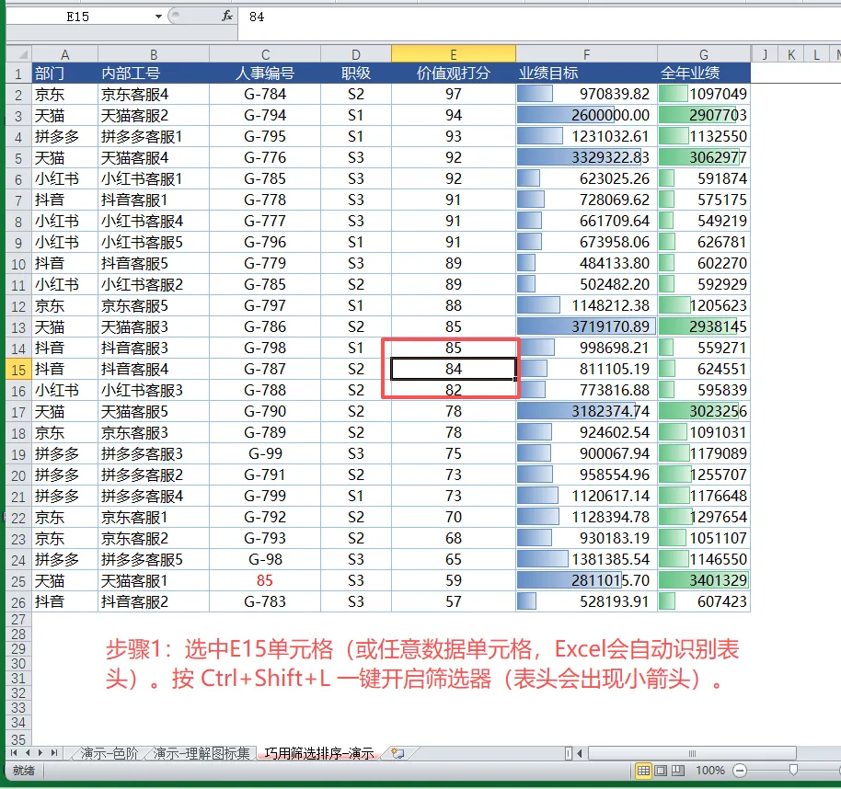Click the horizontal scrollbar thumb
This screenshot has height=789, width=841.
tap(692, 753)
